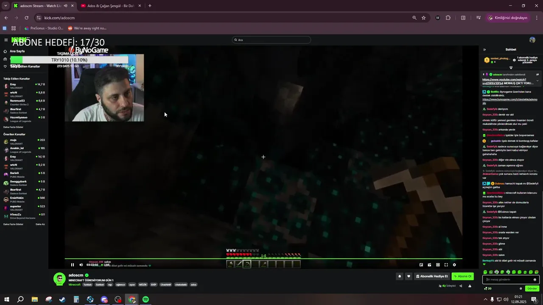Open the browser extensions puzzle icon
The width and height of the screenshot is (543, 305).
pyautogui.click(x=448, y=18)
